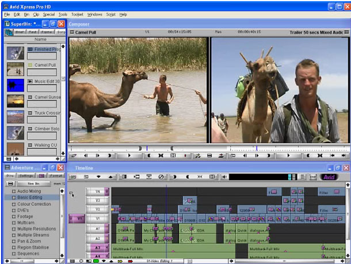Toggle dual timecode display button in Timeline toolbar
This screenshot has width=351, height=264.
click(x=313, y=177)
